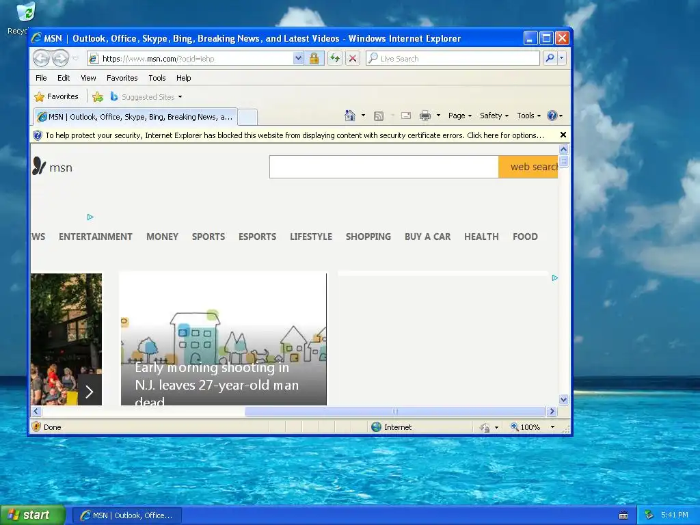The image size is (700, 525).
Task: Click the Forward navigation arrow button
Action: coord(61,58)
